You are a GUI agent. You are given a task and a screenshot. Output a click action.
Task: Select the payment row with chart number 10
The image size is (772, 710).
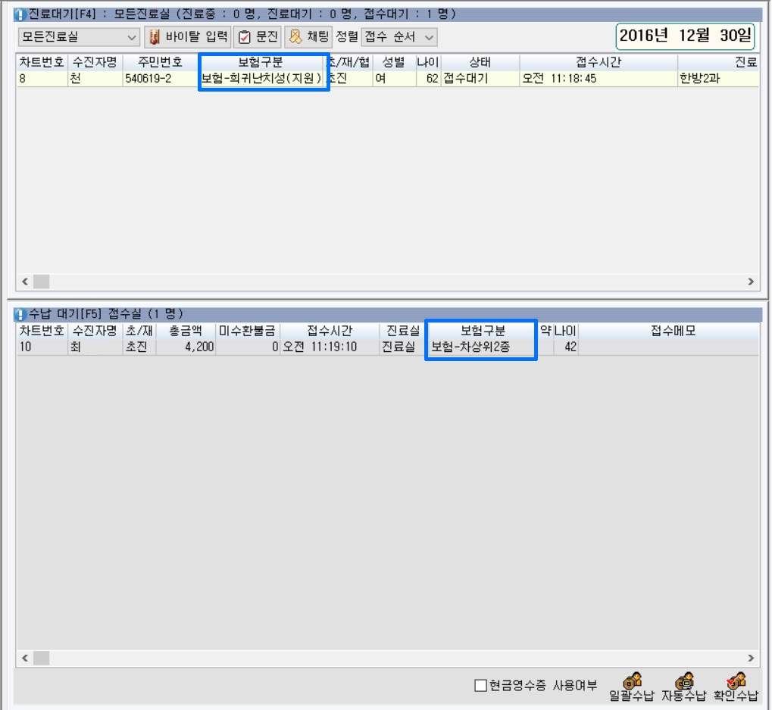click(227, 347)
